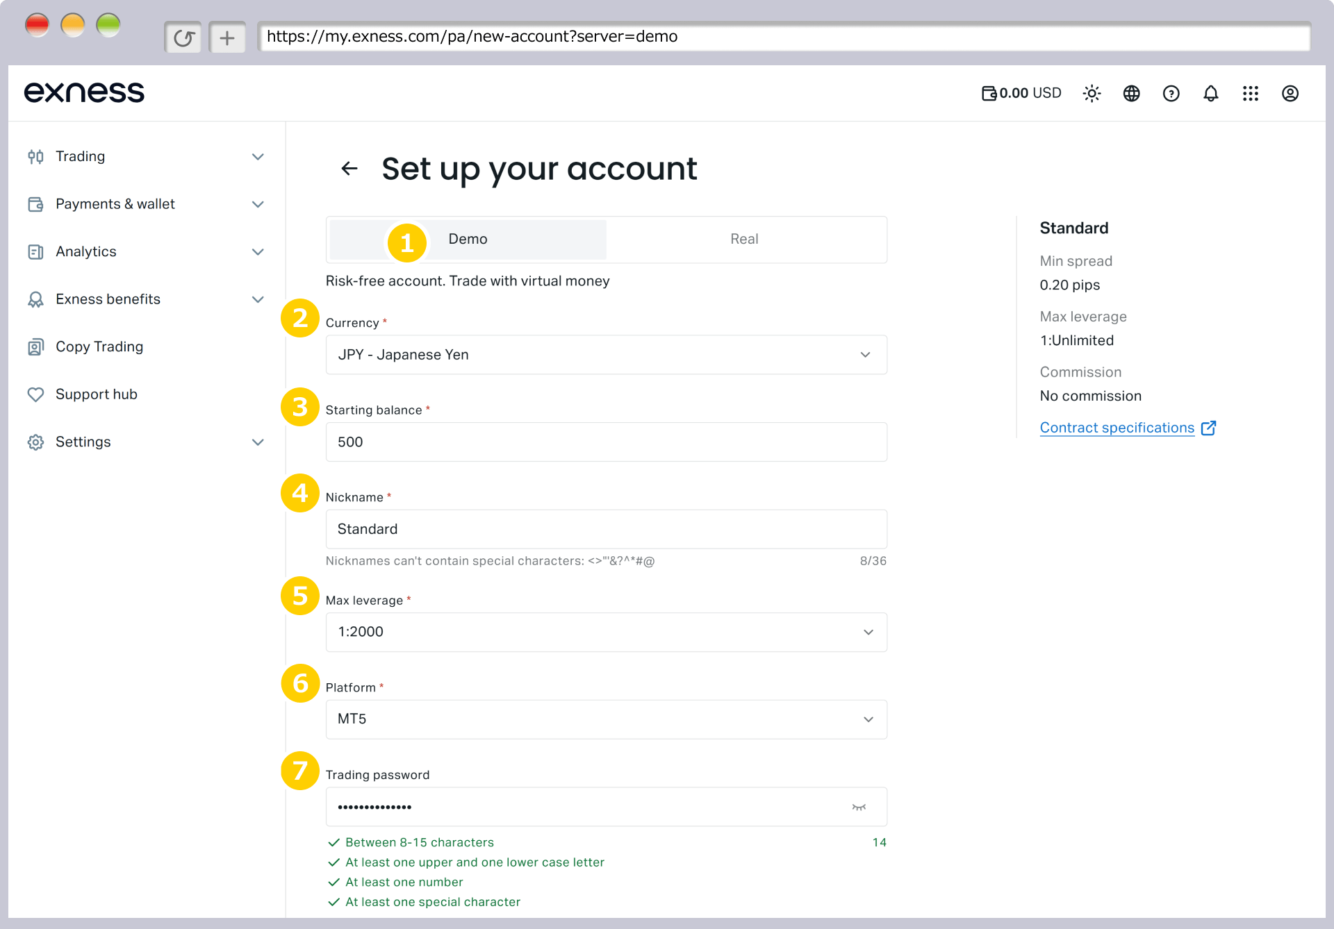Select the Demo account type

468,240
